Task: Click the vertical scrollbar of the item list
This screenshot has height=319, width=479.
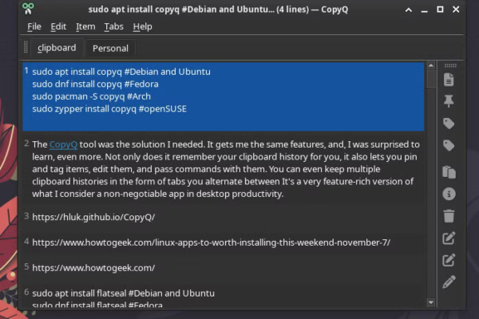Action: coord(431,183)
